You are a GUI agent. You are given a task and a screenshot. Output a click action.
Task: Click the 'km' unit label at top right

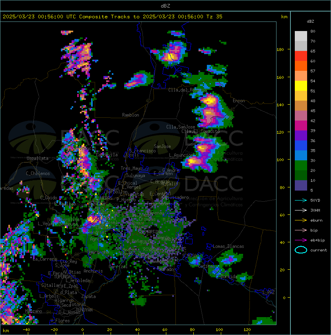(284, 17)
